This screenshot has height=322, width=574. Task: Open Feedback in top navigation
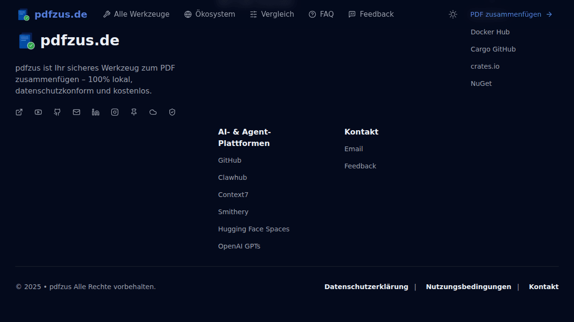[371, 14]
